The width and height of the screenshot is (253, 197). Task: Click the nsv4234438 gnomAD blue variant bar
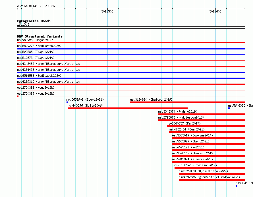(x=131, y=72)
